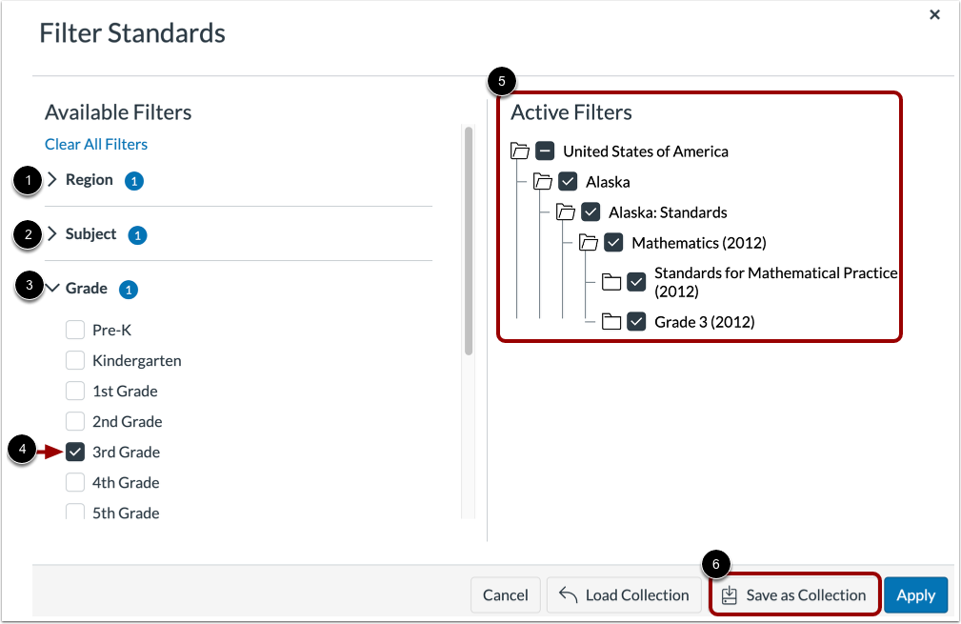961x624 pixels.
Task: Click the save icon inside Save as Collection button
Action: (731, 594)
